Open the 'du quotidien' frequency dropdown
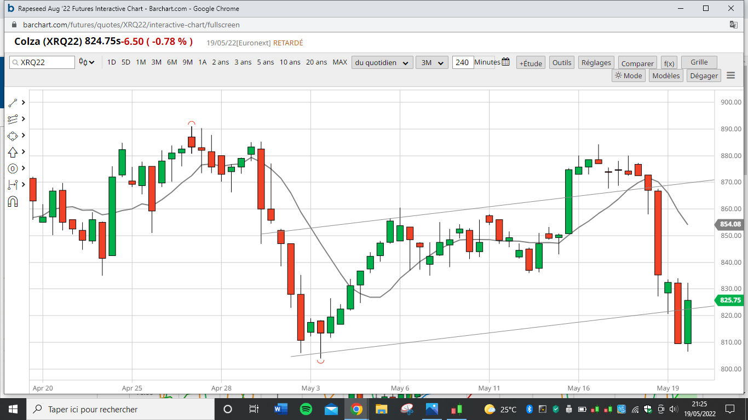 pos(382,62)
